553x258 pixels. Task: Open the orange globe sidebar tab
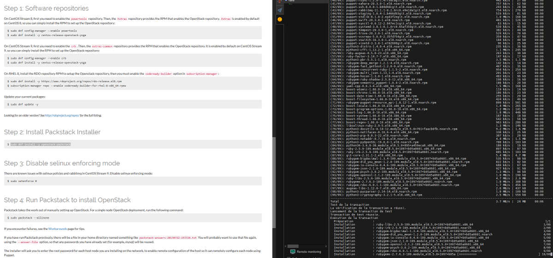tap(279, 20)
